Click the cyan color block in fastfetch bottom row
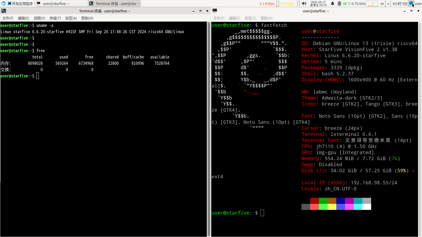Image resolution: width=422 pixels, height=237 pixels. [x=358, y=207]
